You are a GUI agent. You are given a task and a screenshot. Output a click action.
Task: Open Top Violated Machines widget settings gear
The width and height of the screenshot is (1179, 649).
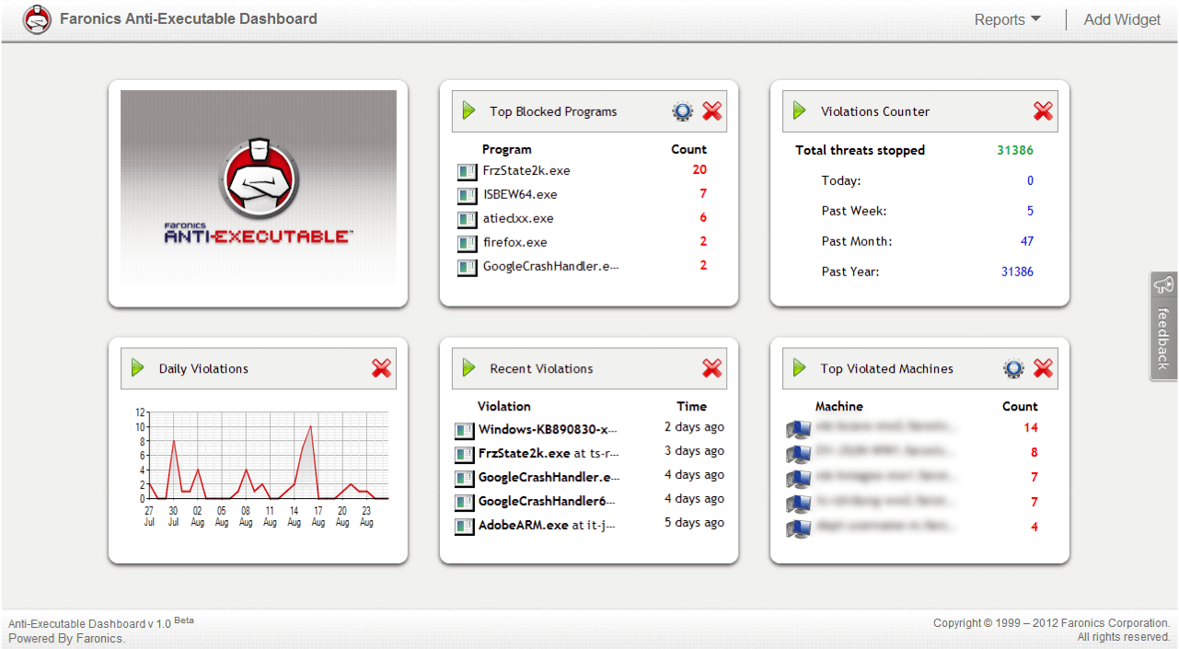(1011, 367)
